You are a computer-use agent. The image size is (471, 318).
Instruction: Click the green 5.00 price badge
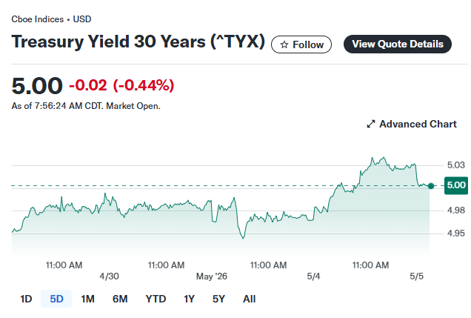[456, 185]
